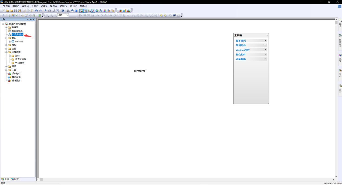Open the 功能(S) menu
342x185 pixels.
63,6
